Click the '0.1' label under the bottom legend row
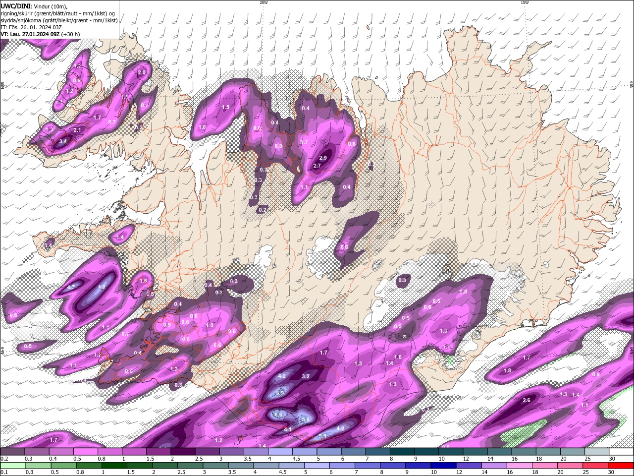This screenshot has width=634, height=476. click(x=3, y=472)
